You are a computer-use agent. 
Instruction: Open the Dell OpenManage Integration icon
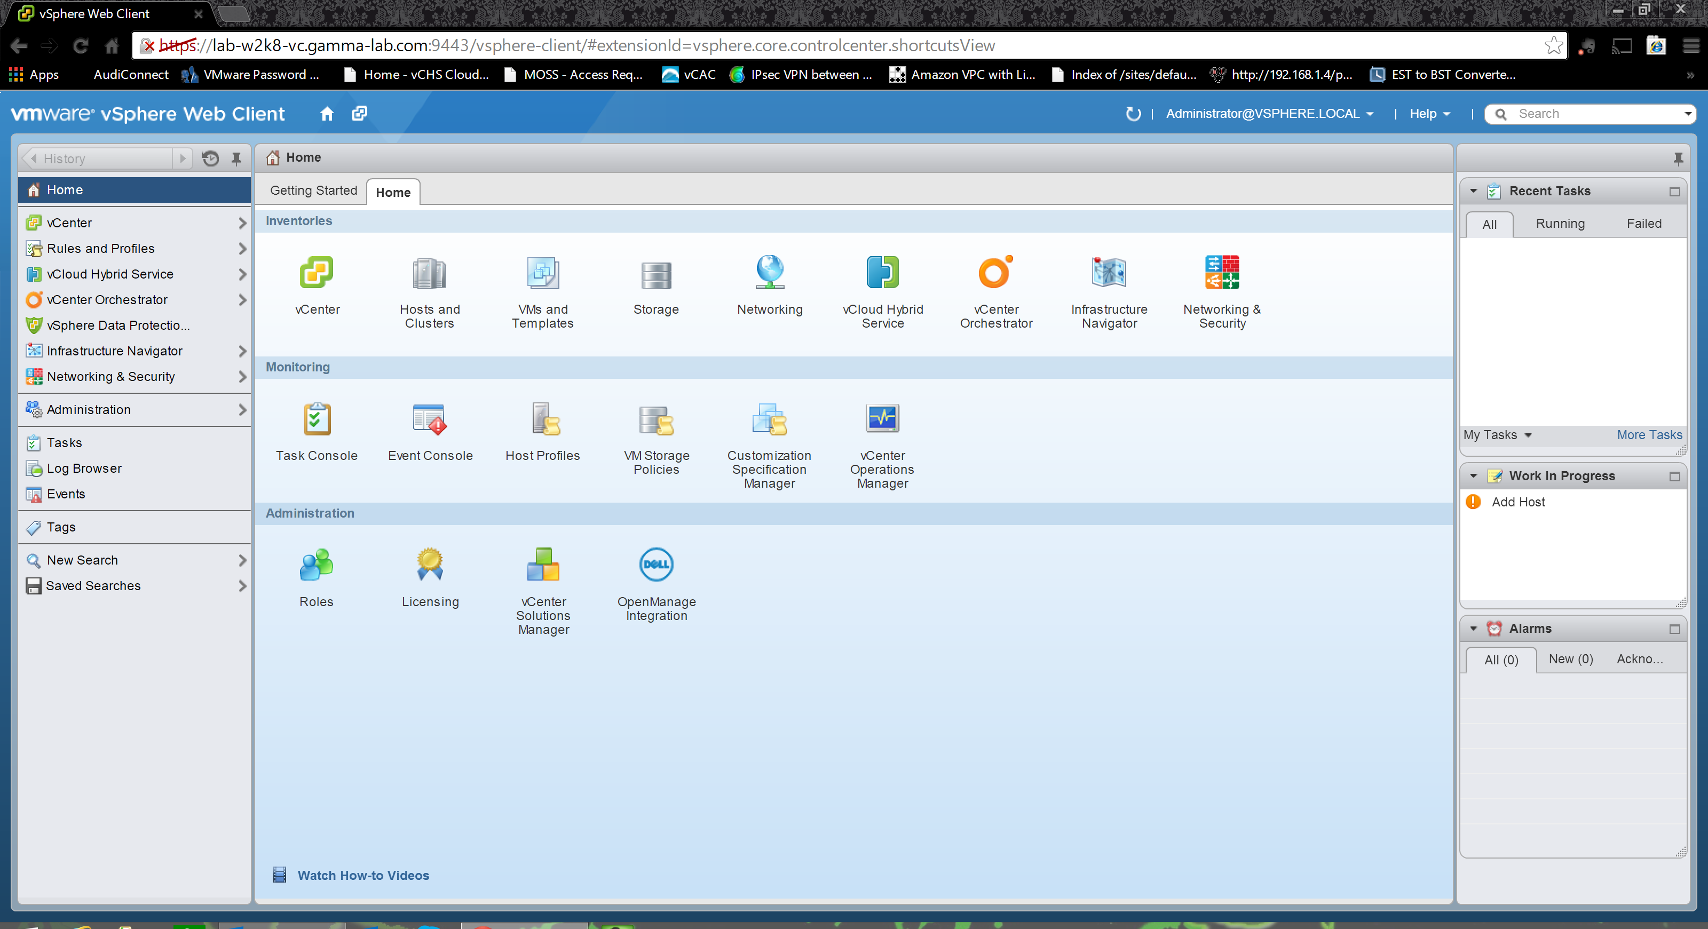(656, 565)
